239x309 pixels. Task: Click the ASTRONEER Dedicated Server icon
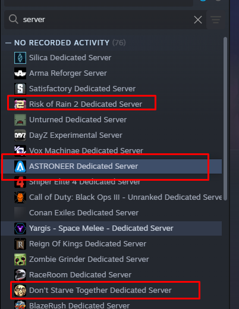[20, 166]
